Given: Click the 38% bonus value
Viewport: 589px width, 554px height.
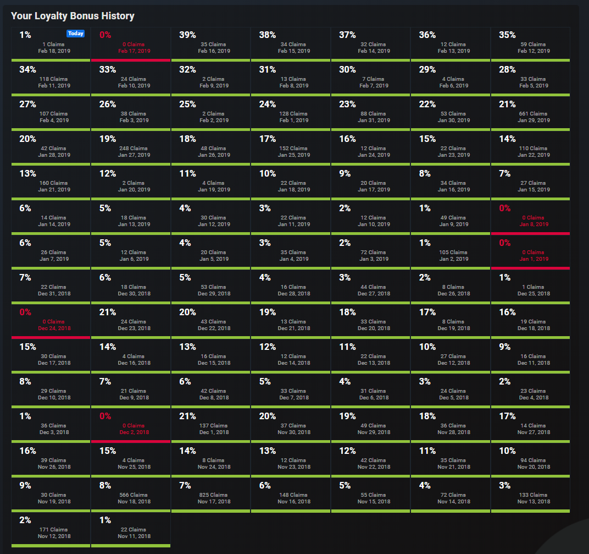Looking at the screenshot, I should [268, 35].
